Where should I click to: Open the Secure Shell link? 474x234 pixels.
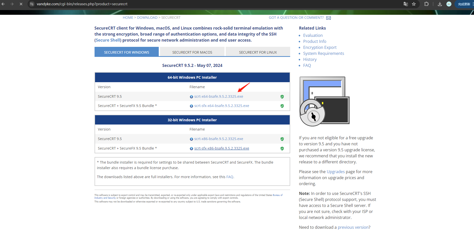tap(108, 40)
